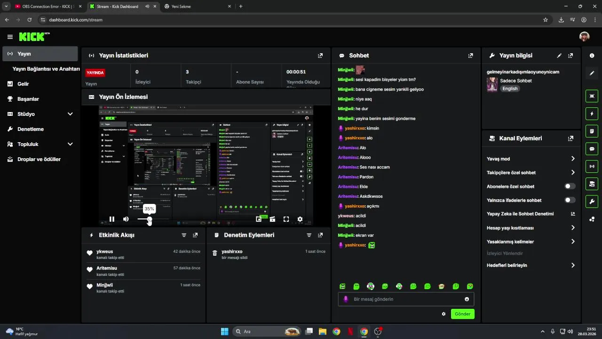The width and height of the screenshot is (602, 339).
Task: Bookmark this page with the star
Action: click(x=546, y=20)
